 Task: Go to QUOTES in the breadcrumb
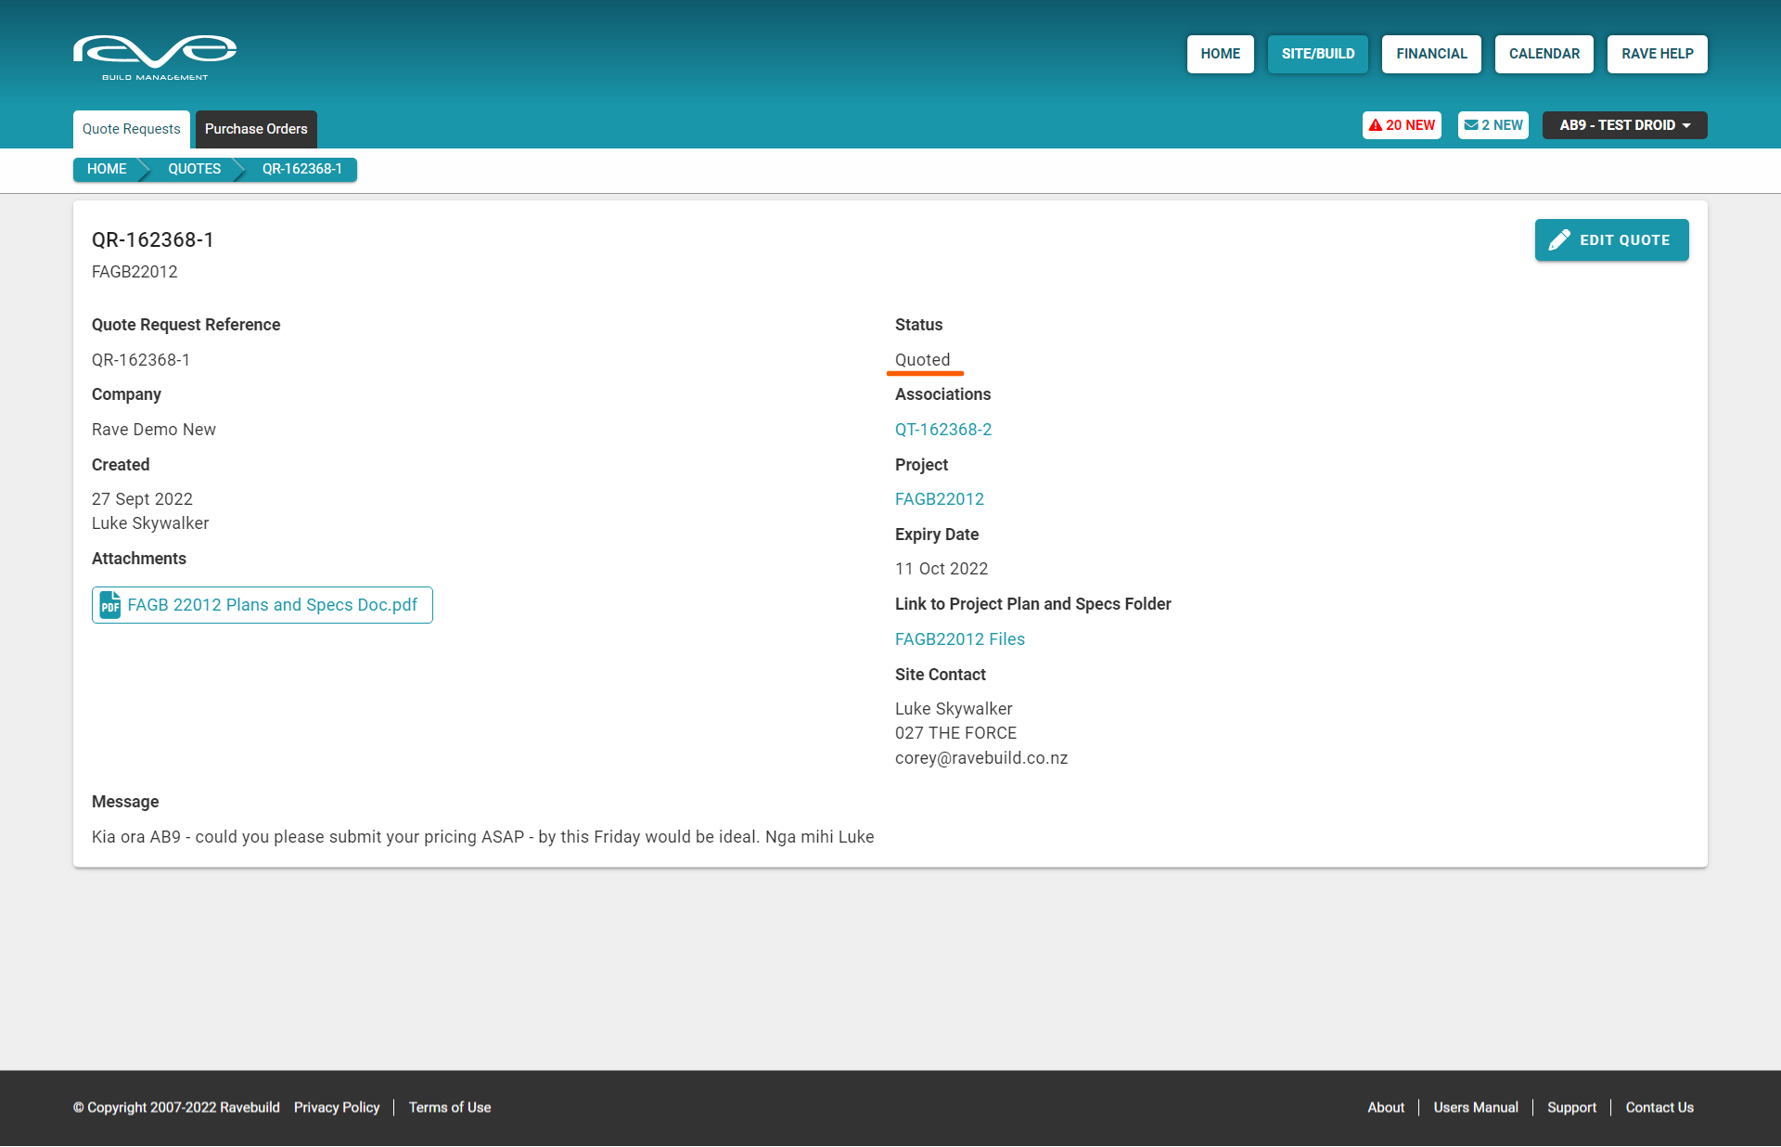point(194,169)
